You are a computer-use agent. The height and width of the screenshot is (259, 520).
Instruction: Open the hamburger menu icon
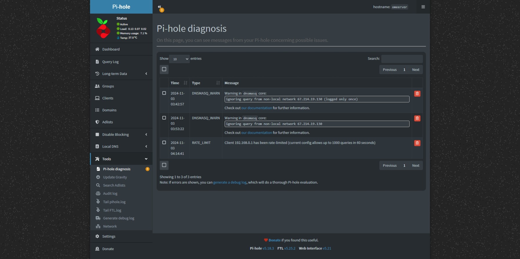pyautogui.click(x=423, y=7)
